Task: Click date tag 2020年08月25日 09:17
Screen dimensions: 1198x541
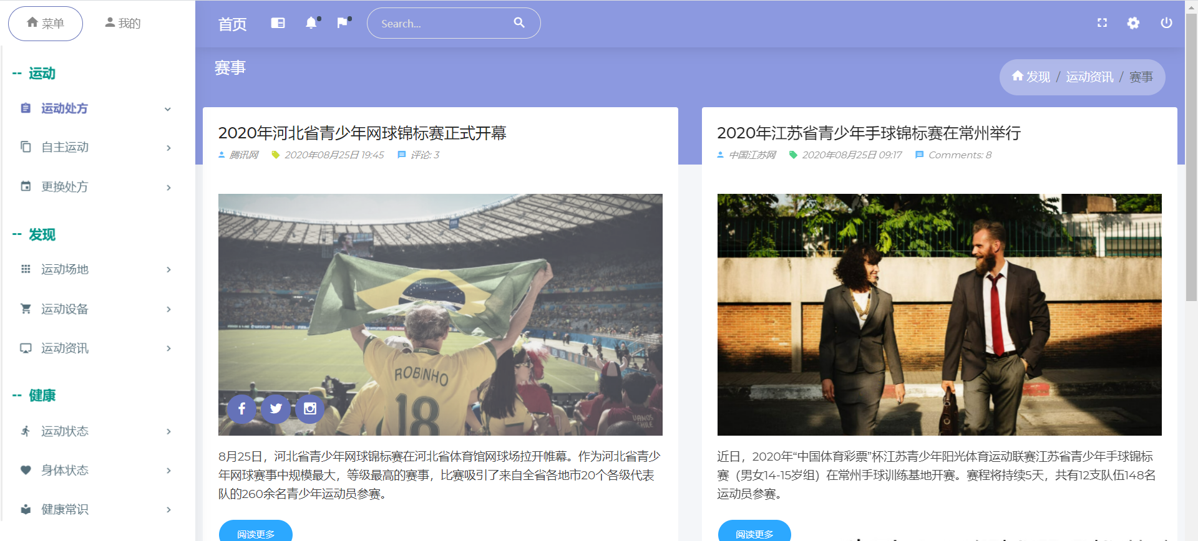Action: click(x=852, y=155)
